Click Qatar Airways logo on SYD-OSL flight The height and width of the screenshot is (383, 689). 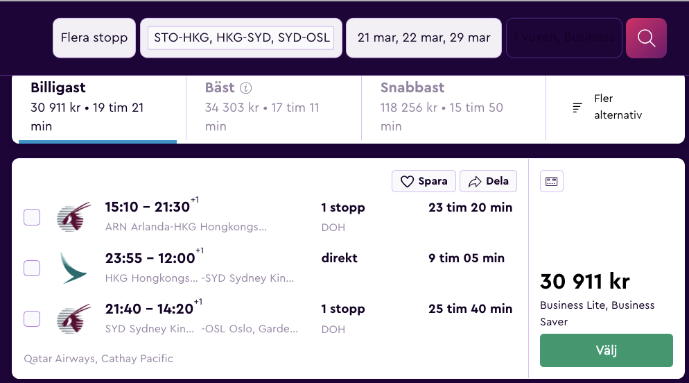pyautogui.click(x=73, y=318)
